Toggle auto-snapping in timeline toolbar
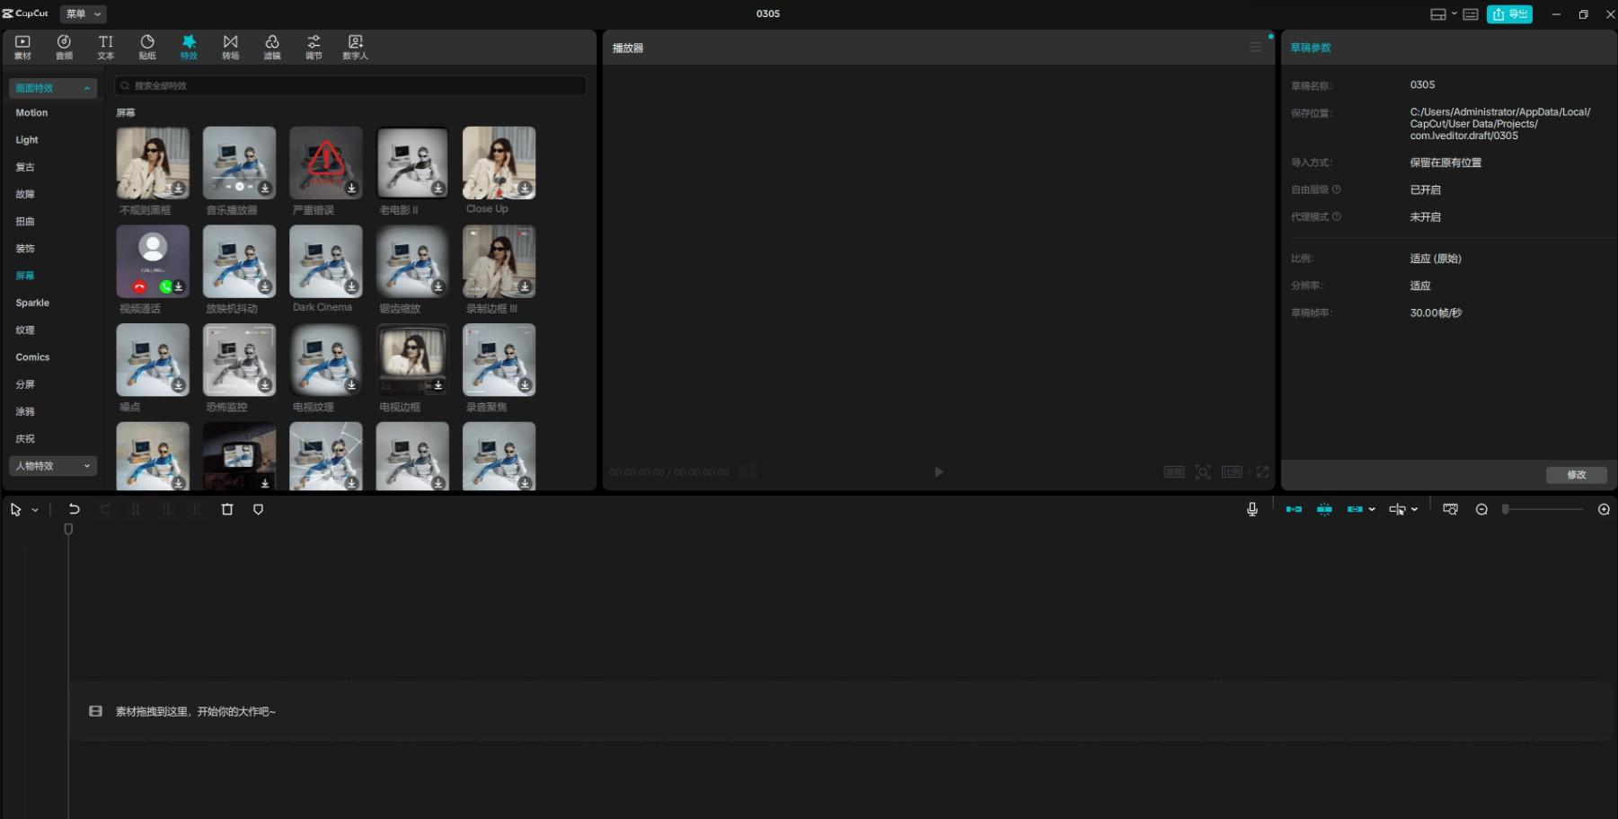This screenshot has height=819, width=1618. [1324, 509]
